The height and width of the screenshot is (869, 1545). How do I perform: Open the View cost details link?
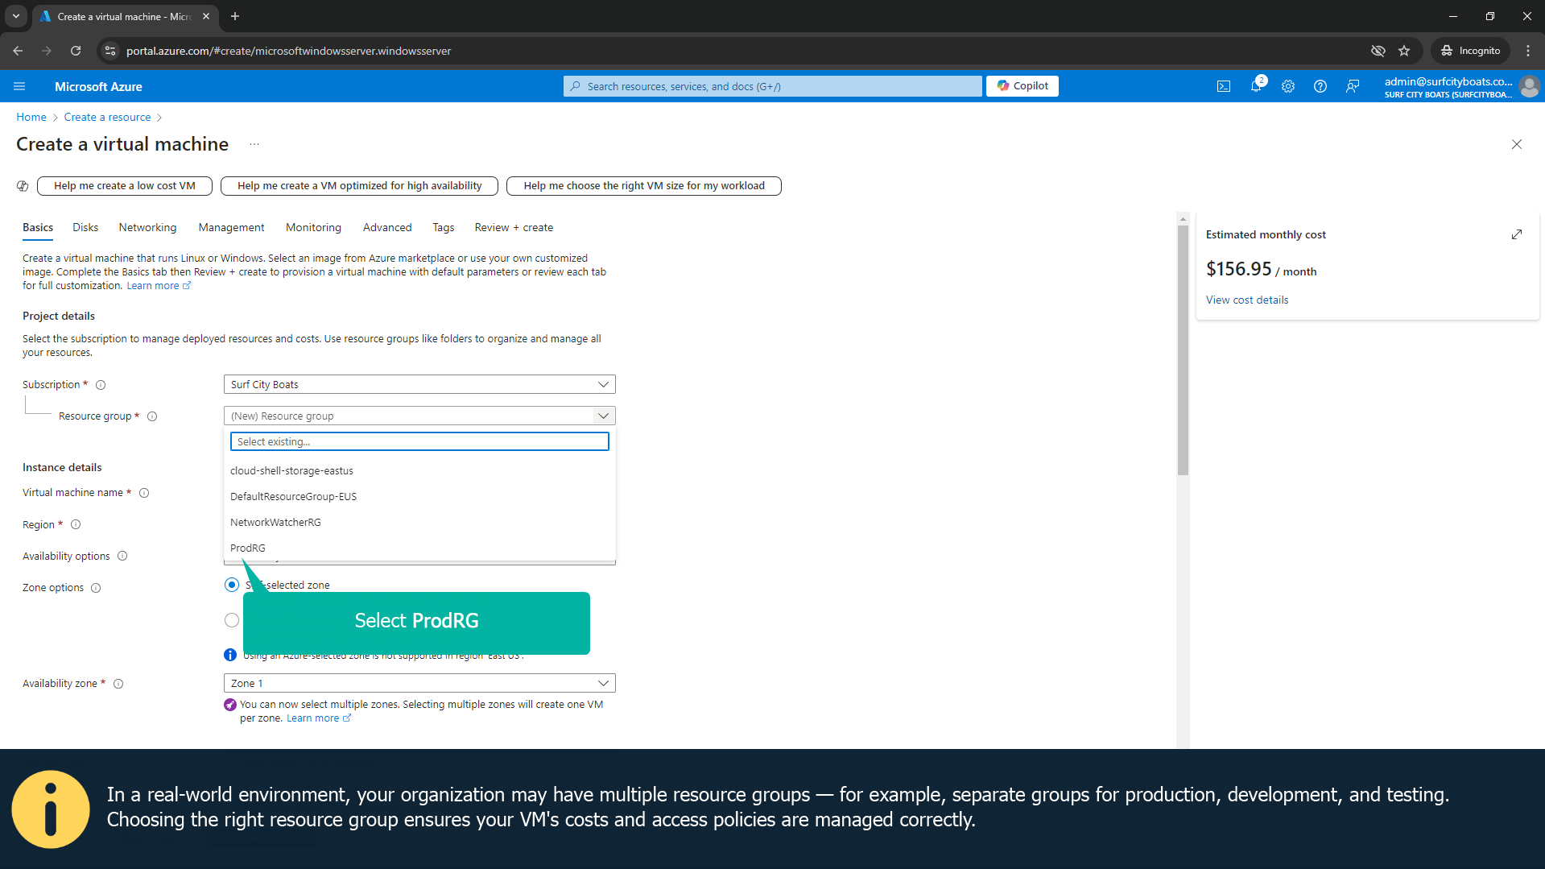pyautogui.click(x=1246, y=299)
